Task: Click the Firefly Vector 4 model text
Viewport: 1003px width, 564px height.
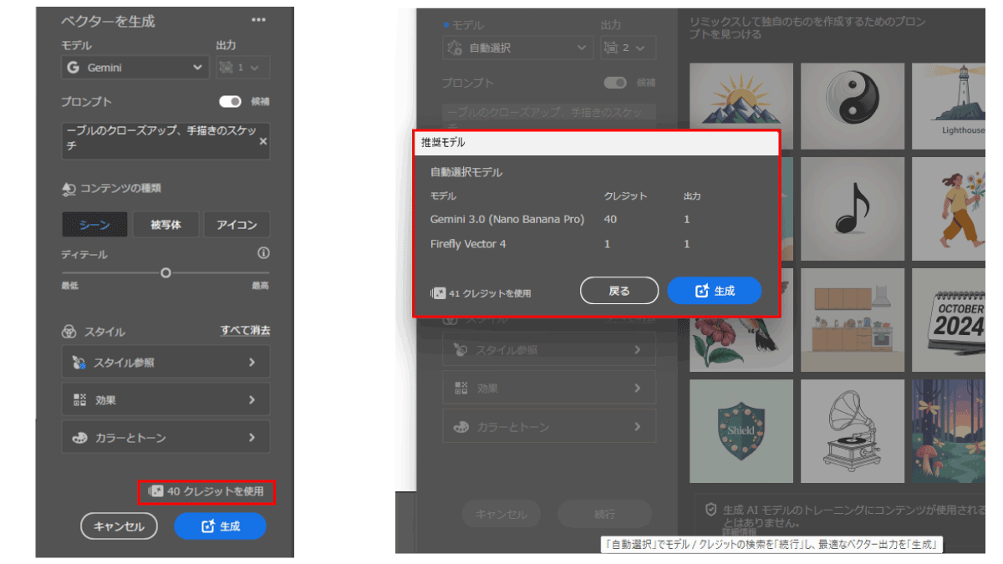Action: [468, 244]
